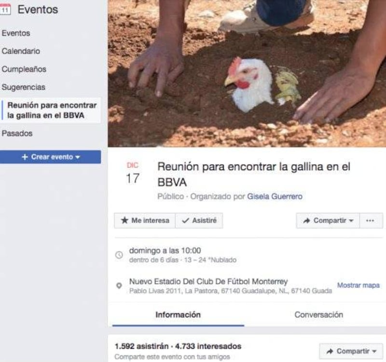386x362 pixels.
Task: Open the bottom Compartir dropdown
Action: 351,351
